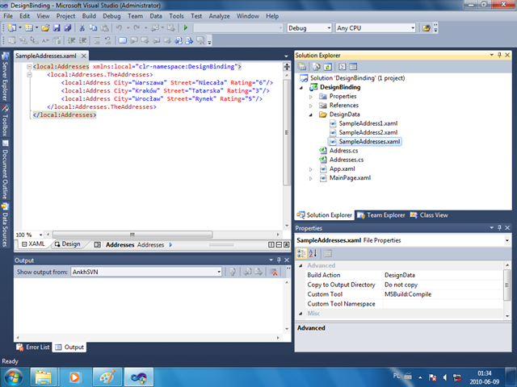This screenshot has height=387, width=517.
Task: Switch to the Error List tab
Action: [x=33, y=347]
